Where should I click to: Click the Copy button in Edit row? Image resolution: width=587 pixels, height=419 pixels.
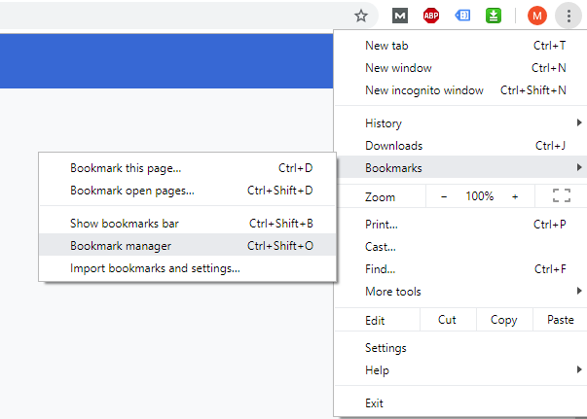tap(504, 320)
